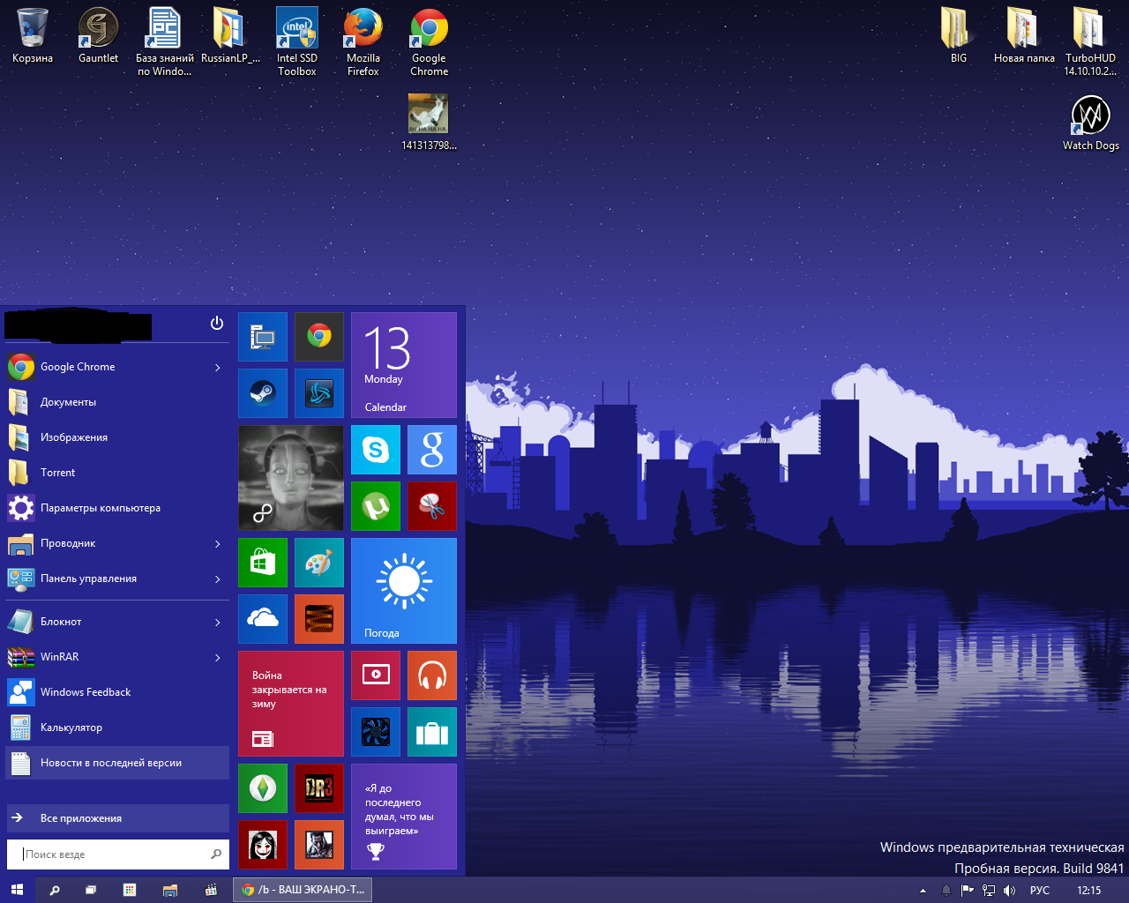1129x903 pixels.
Task: Open the OneDrive cloud tile
Action: pyautogui.click(x=262, y=619)
